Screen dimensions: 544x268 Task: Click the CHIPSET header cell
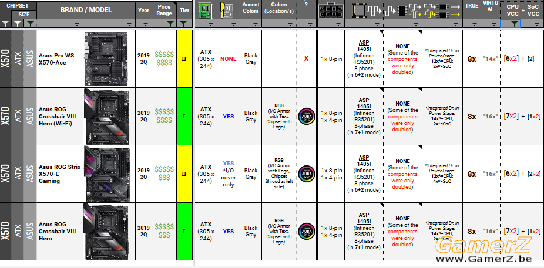tap(18, 5)
